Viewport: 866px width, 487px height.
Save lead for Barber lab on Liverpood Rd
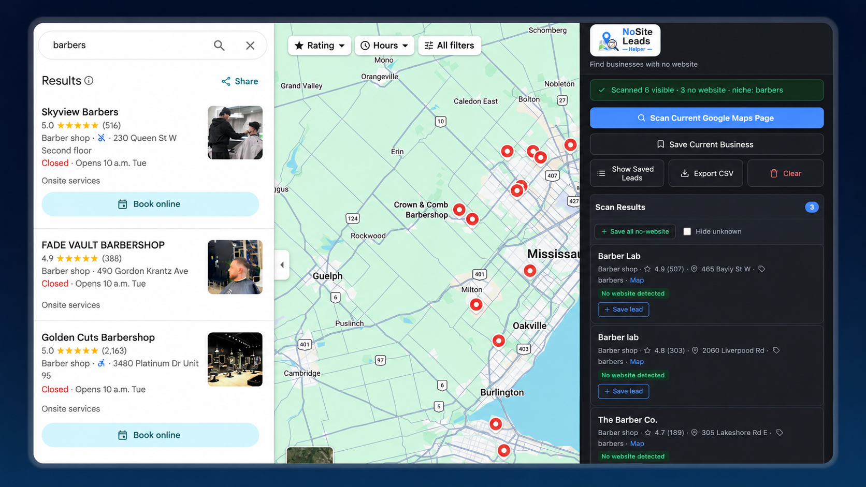(x=624, y=391)
